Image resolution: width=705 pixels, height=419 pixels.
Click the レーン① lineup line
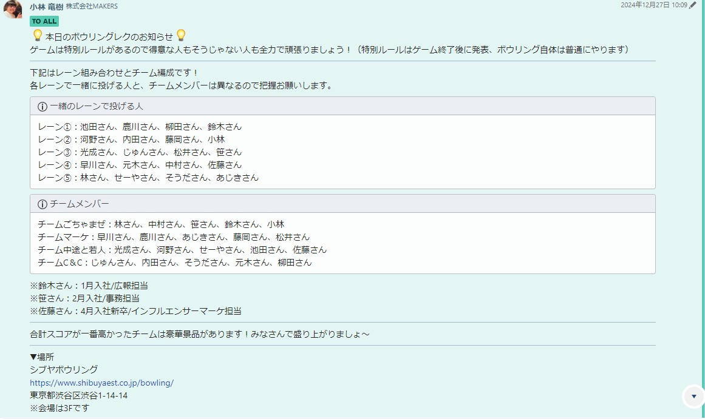click(140, 127)
